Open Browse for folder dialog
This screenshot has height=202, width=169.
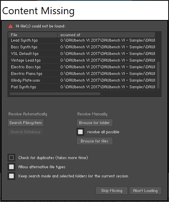click(95, 123)
